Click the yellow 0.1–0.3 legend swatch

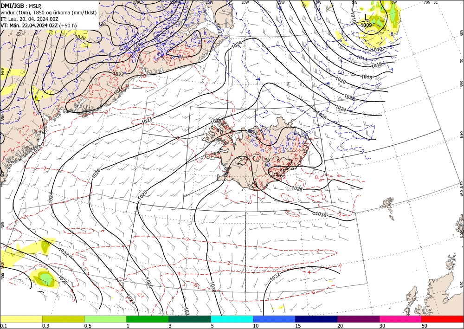(21, 319)
